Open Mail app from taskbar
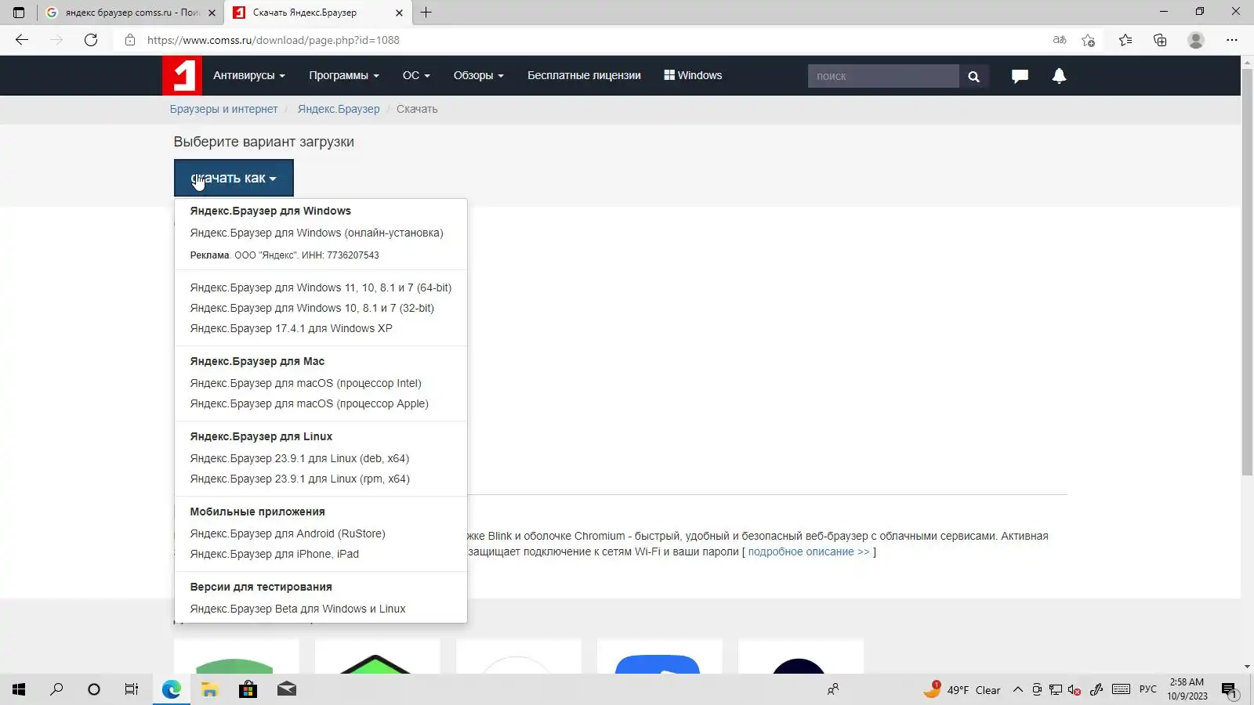This screenshot has width=1254, height=705. [287, 689]
